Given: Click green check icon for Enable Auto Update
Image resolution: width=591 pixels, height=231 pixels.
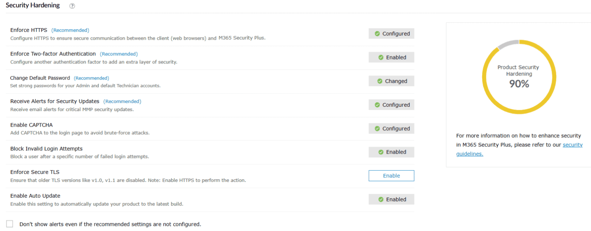Looking at the screenshot, I should (x=381, y=200).
